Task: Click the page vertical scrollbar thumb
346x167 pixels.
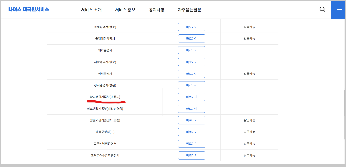Action: [x=345, y=114]
